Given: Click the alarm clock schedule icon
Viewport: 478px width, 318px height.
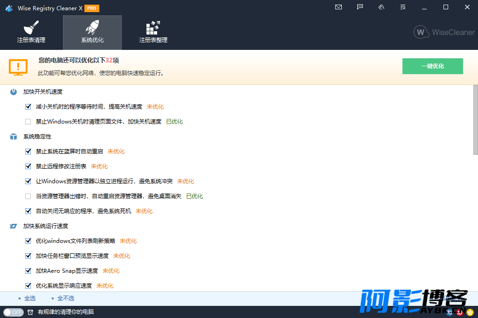Looking at the screenshot, I should click(x=30, y=312).
